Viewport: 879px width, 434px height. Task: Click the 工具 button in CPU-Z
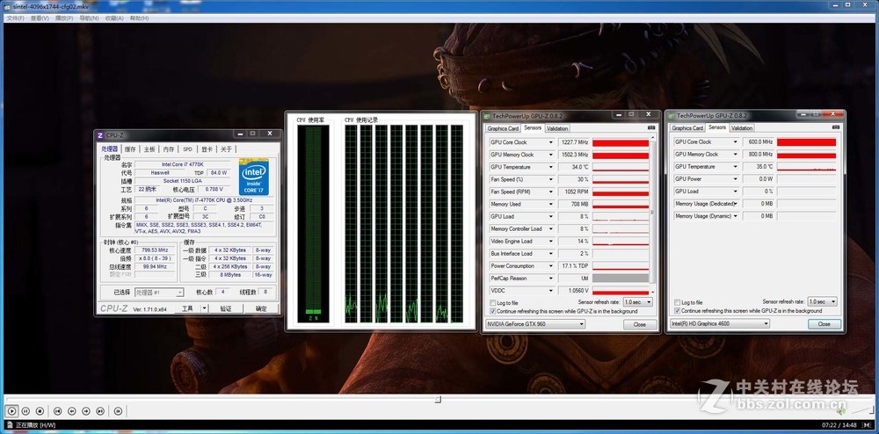click(x=187, y=308)
